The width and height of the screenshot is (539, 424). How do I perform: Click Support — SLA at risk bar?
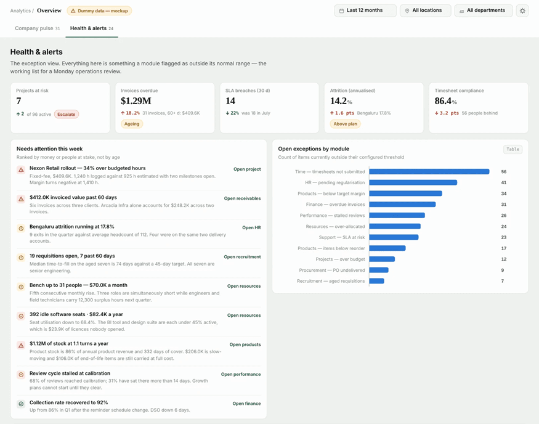coord(394,237)
